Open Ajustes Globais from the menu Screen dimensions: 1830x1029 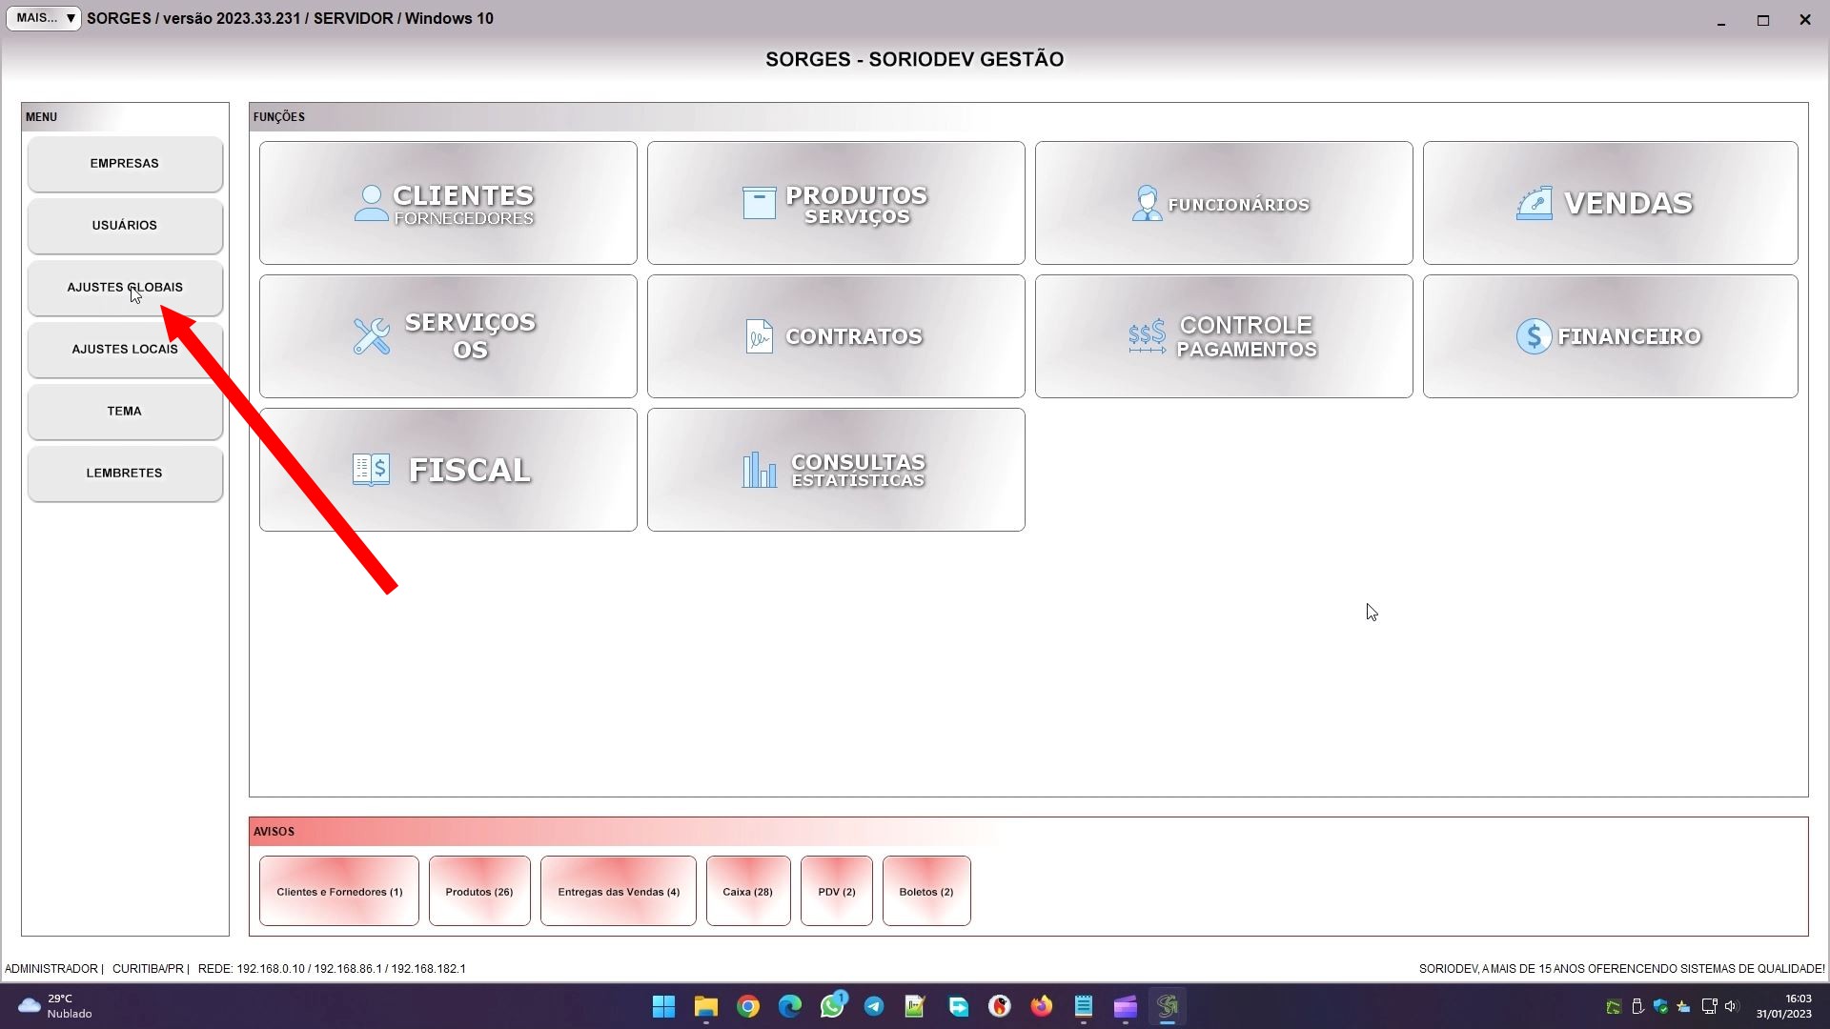pyautogui.click(x=125, y=288)
